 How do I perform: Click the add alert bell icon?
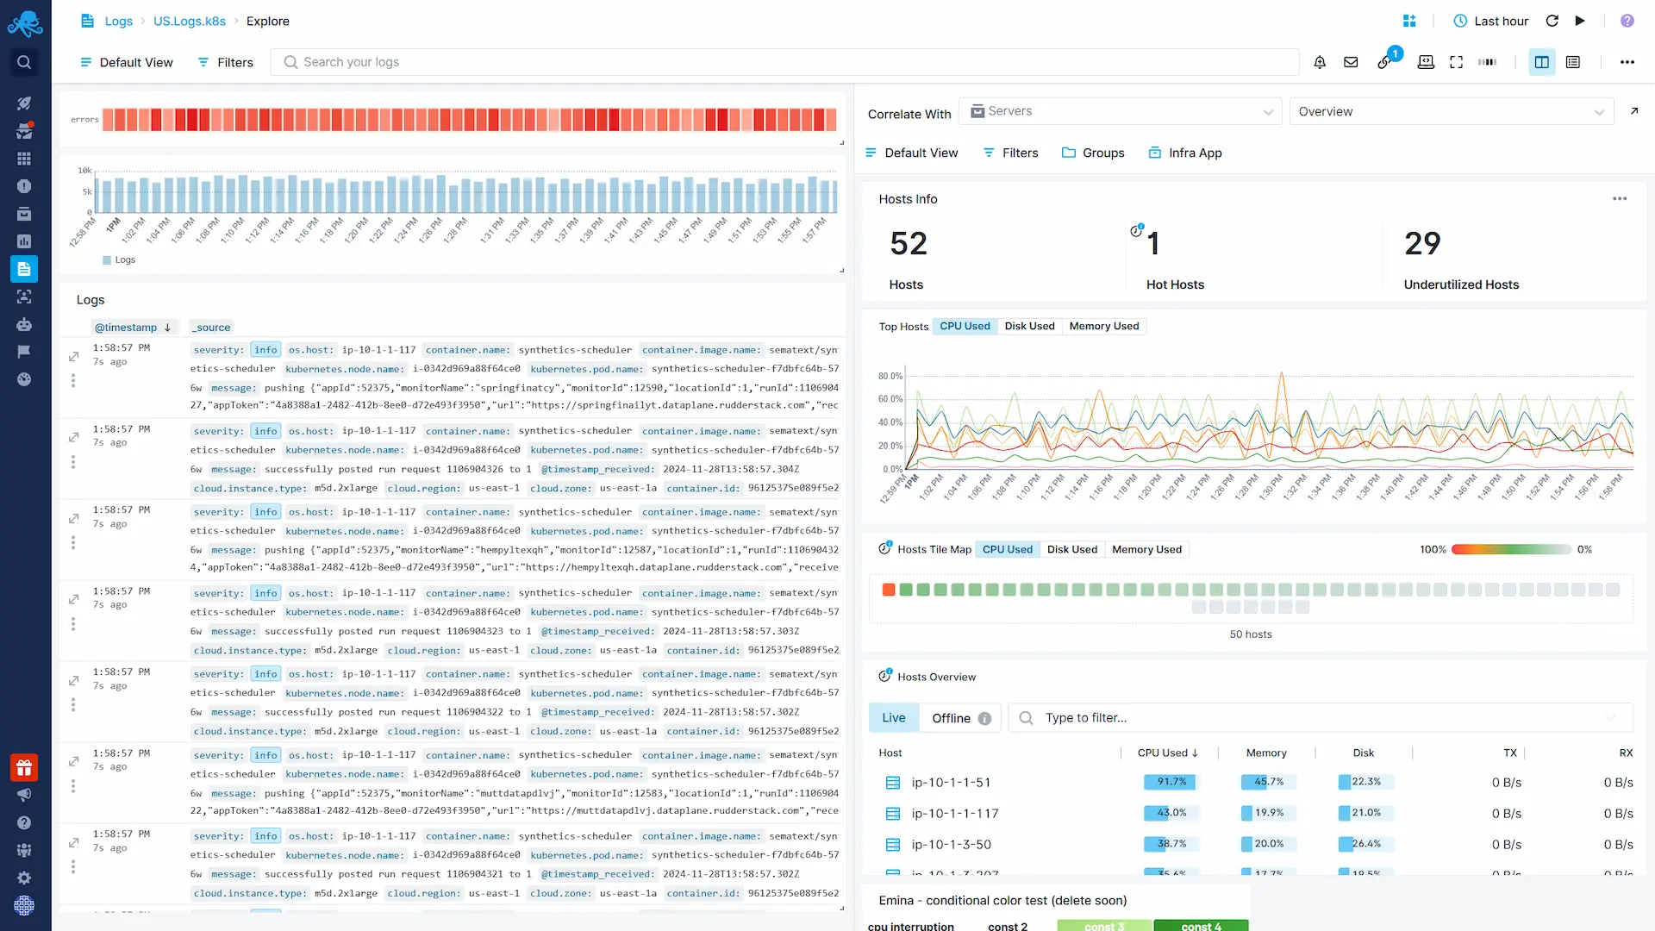(1320, 62)
